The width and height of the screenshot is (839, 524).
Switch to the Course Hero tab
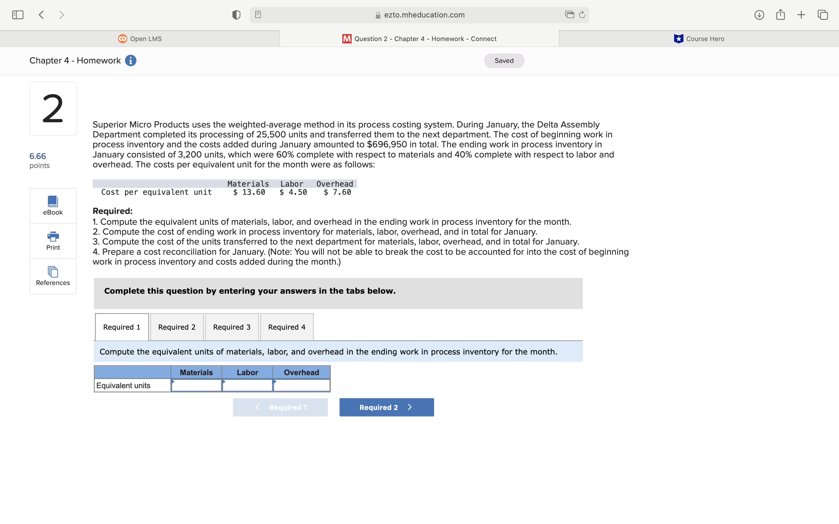[698, 38]
